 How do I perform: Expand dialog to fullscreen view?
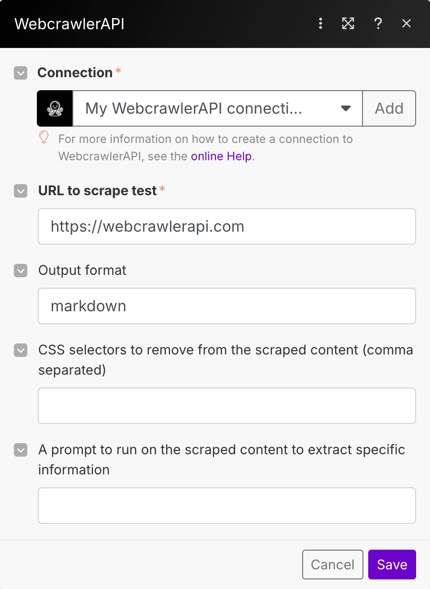click(348, 23)
